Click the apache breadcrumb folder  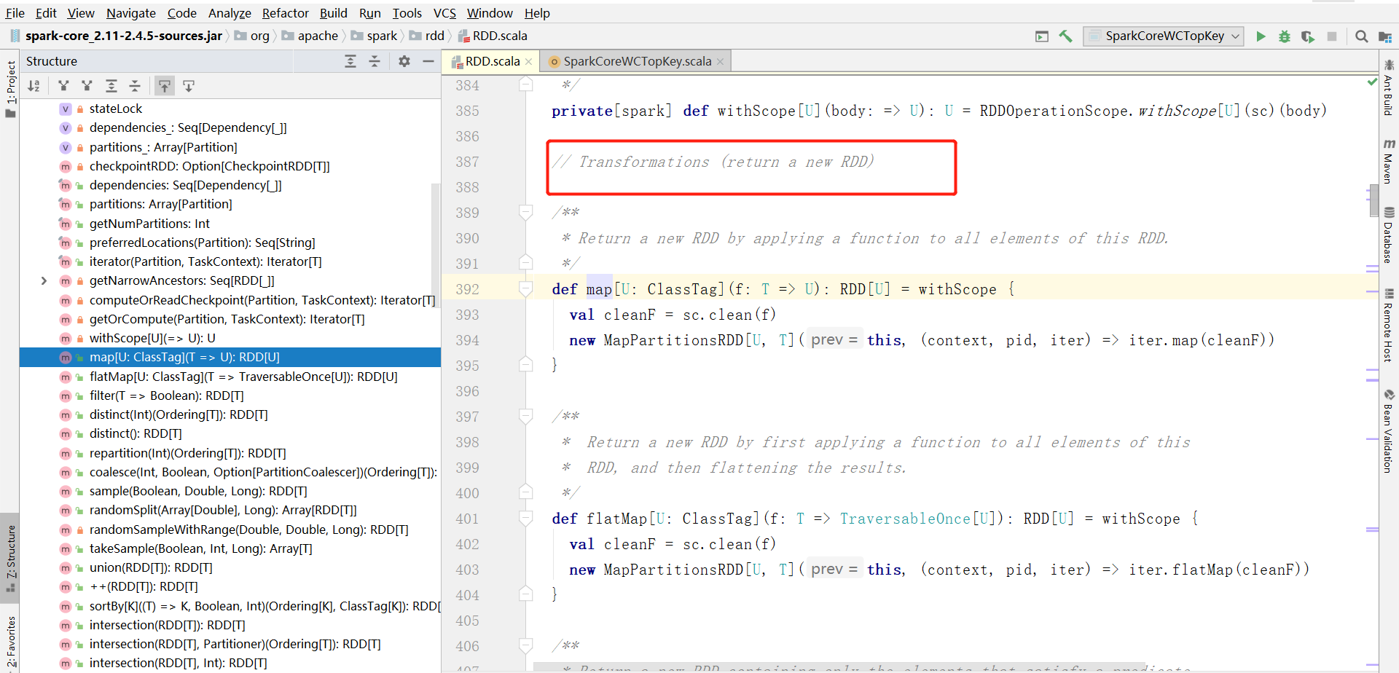310,36
